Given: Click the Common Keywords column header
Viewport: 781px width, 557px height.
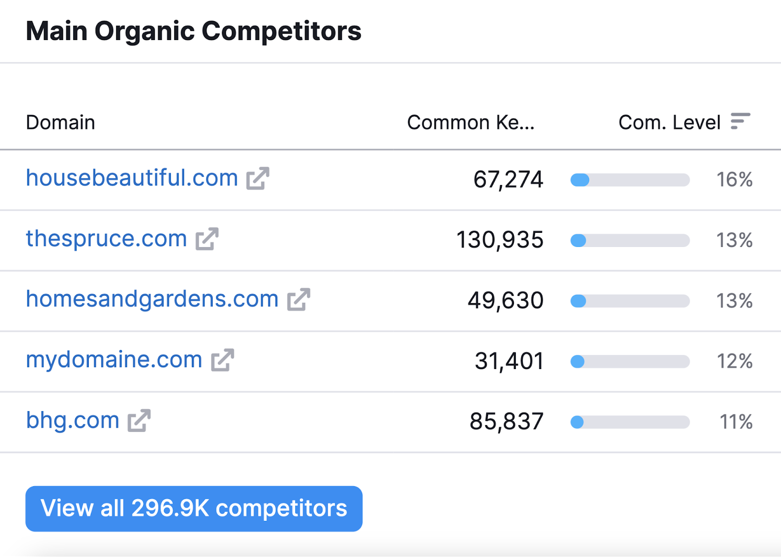Looking at the screenshot, I should [471, 123].
